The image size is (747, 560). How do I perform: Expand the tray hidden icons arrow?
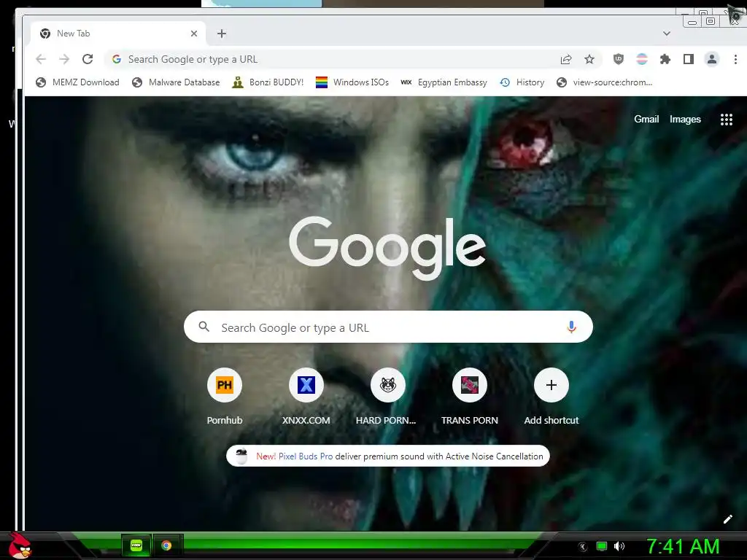pyautogui.click(x=583, y=546)
